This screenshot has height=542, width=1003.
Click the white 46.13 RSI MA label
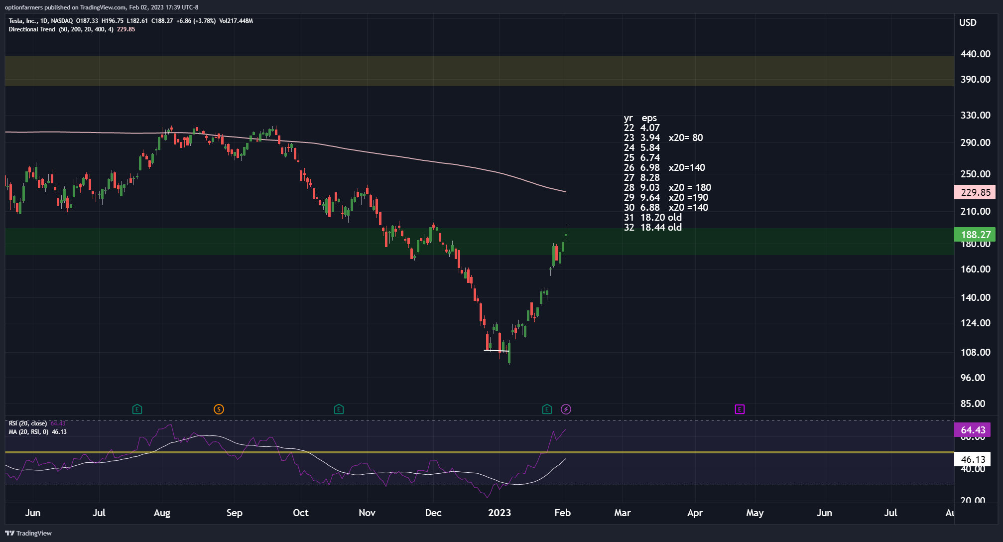972,459
